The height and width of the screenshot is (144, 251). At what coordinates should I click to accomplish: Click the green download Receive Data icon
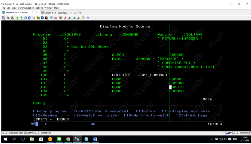coord(21,18)
